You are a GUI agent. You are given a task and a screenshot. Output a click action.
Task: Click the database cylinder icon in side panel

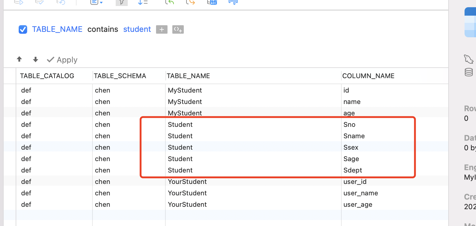point(468,72)
